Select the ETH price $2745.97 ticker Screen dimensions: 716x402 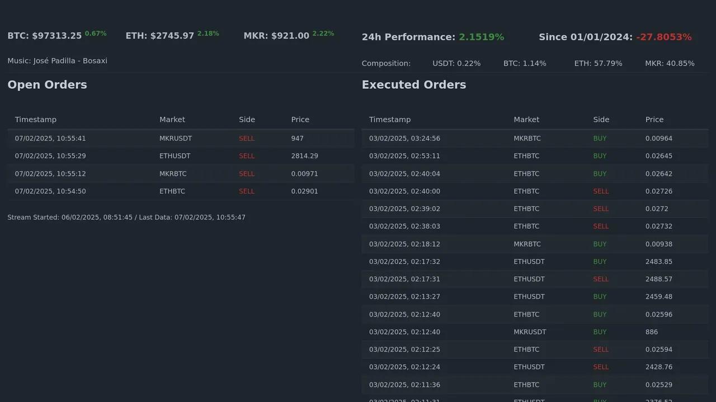pyautogui.click(x=160, y=36)
